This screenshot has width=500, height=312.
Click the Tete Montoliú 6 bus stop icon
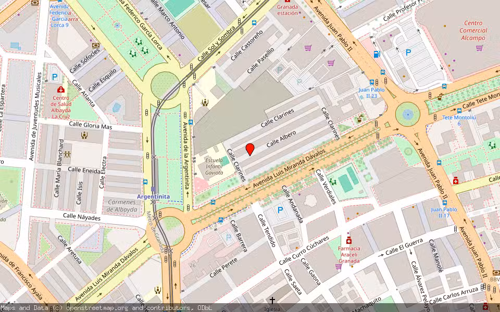pos(459,110)
